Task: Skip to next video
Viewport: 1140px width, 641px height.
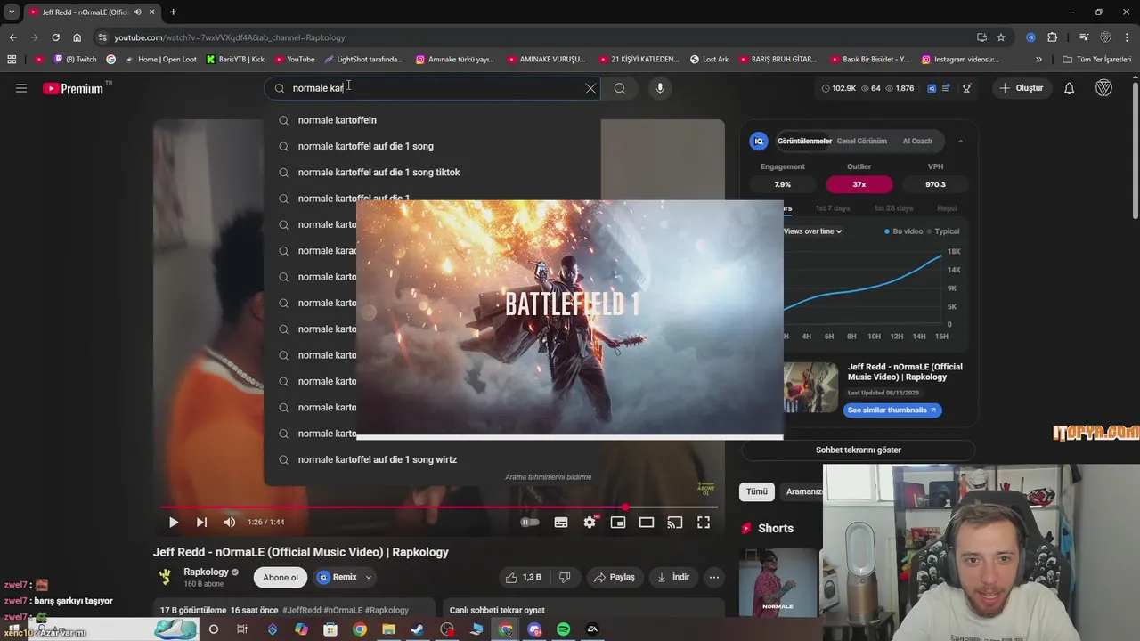Action: (x=201, y=523)
